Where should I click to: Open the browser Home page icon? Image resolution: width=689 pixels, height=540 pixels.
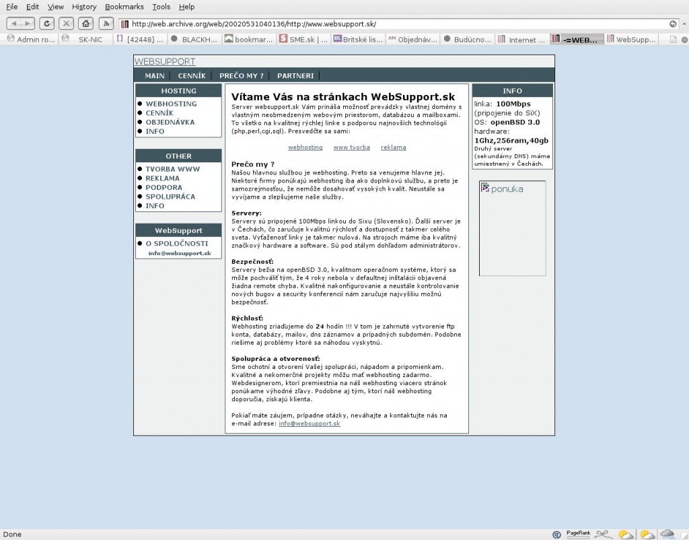tap(86, 22)
